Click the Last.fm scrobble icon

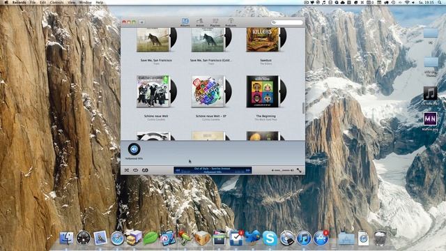[x=145, y=170]
